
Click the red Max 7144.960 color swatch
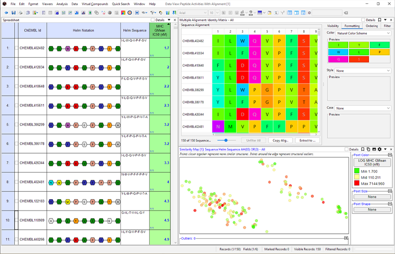pos(356,183)
